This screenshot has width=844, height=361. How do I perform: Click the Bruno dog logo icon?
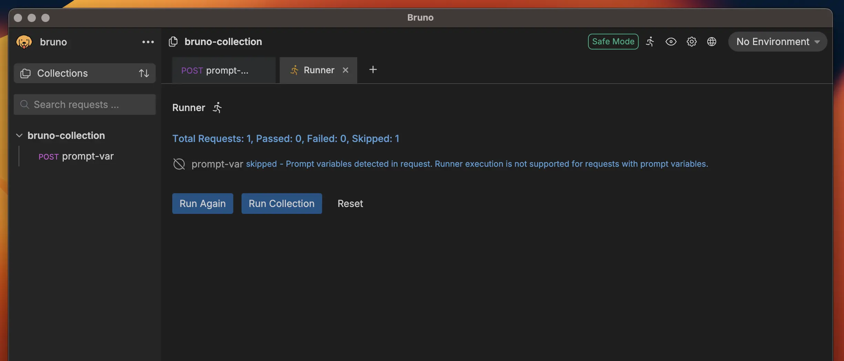24,42
